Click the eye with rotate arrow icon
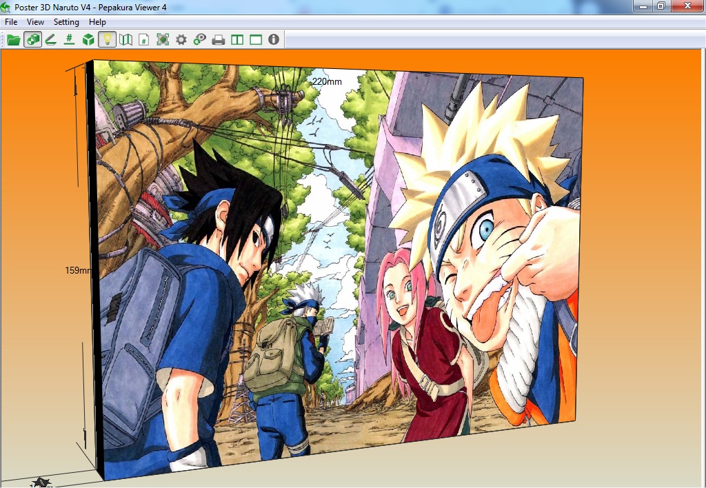This screenshot has height=488, width=706. pos(199,39)
